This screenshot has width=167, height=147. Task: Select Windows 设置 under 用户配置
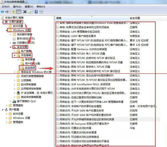point(21,118)
